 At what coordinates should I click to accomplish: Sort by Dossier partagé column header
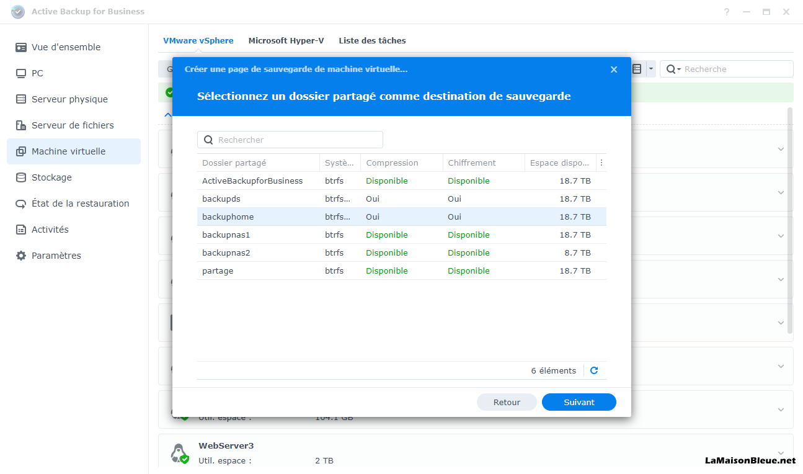[258, 163]
